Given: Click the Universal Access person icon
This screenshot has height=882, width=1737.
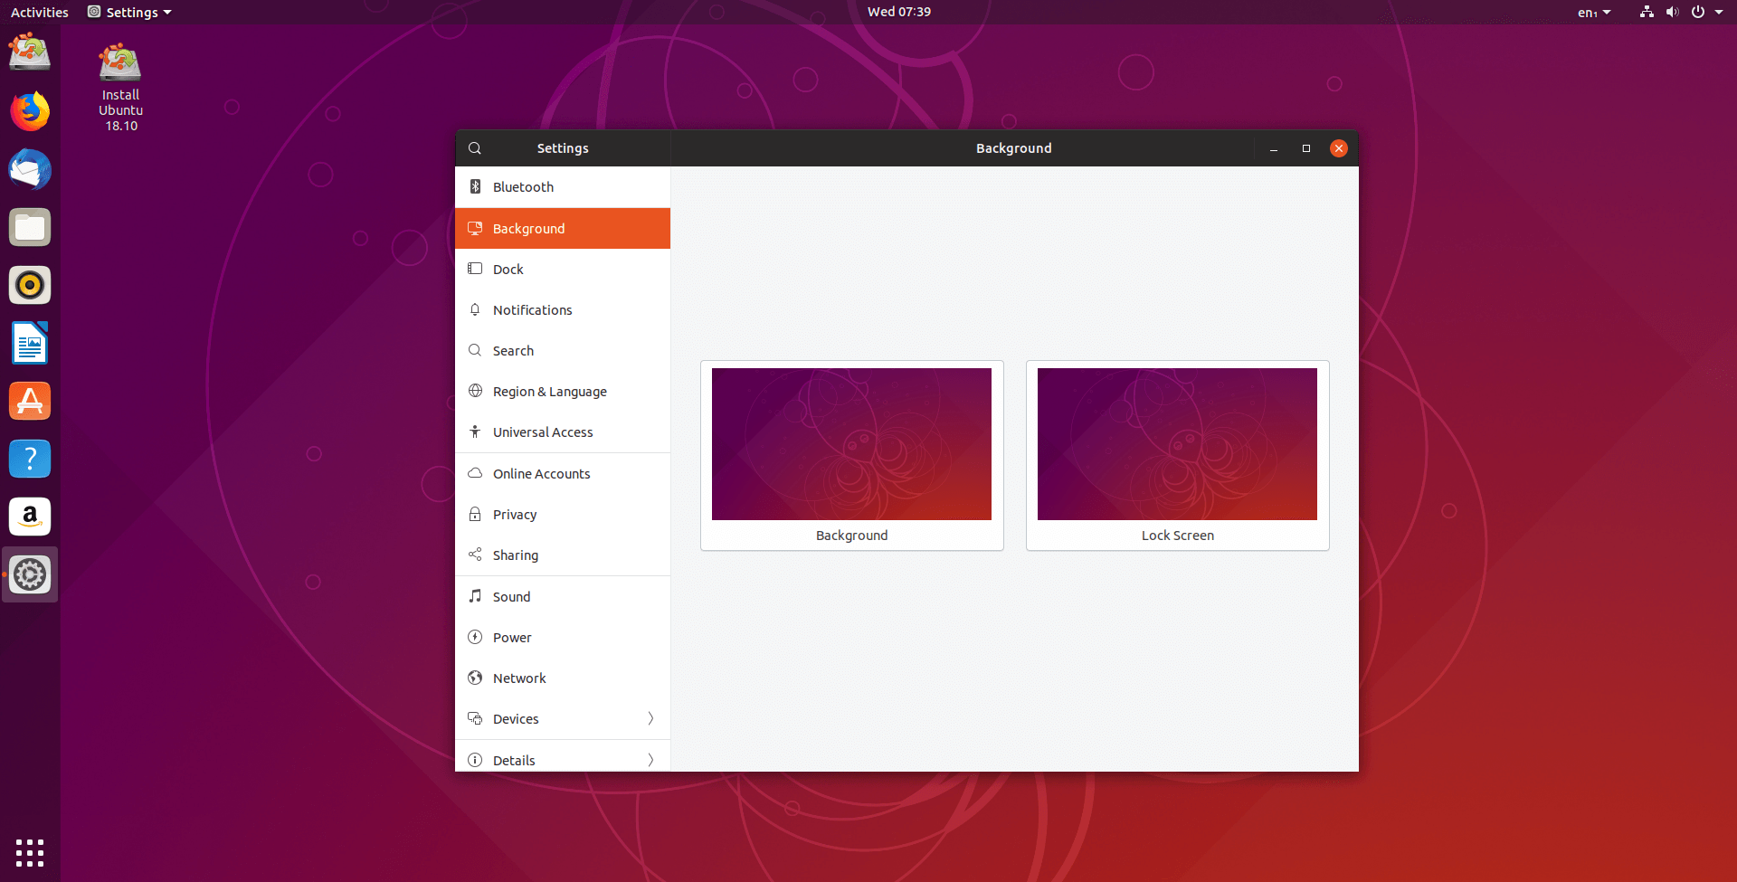Looking at the screenshot, I should [475, 432].
